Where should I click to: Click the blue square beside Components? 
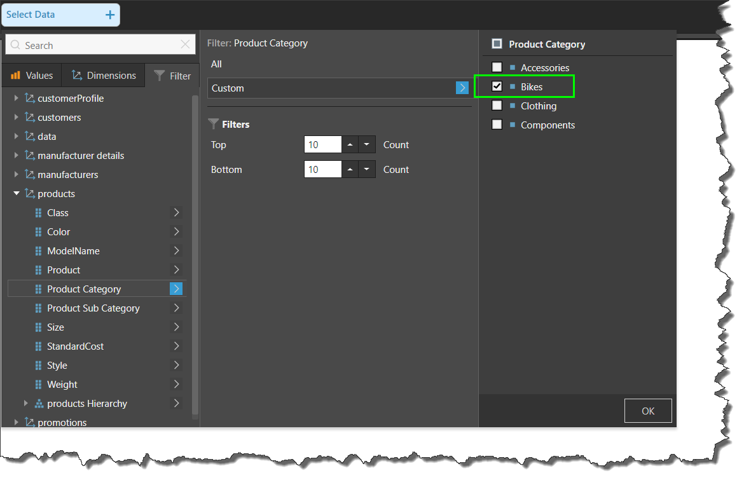513,124
